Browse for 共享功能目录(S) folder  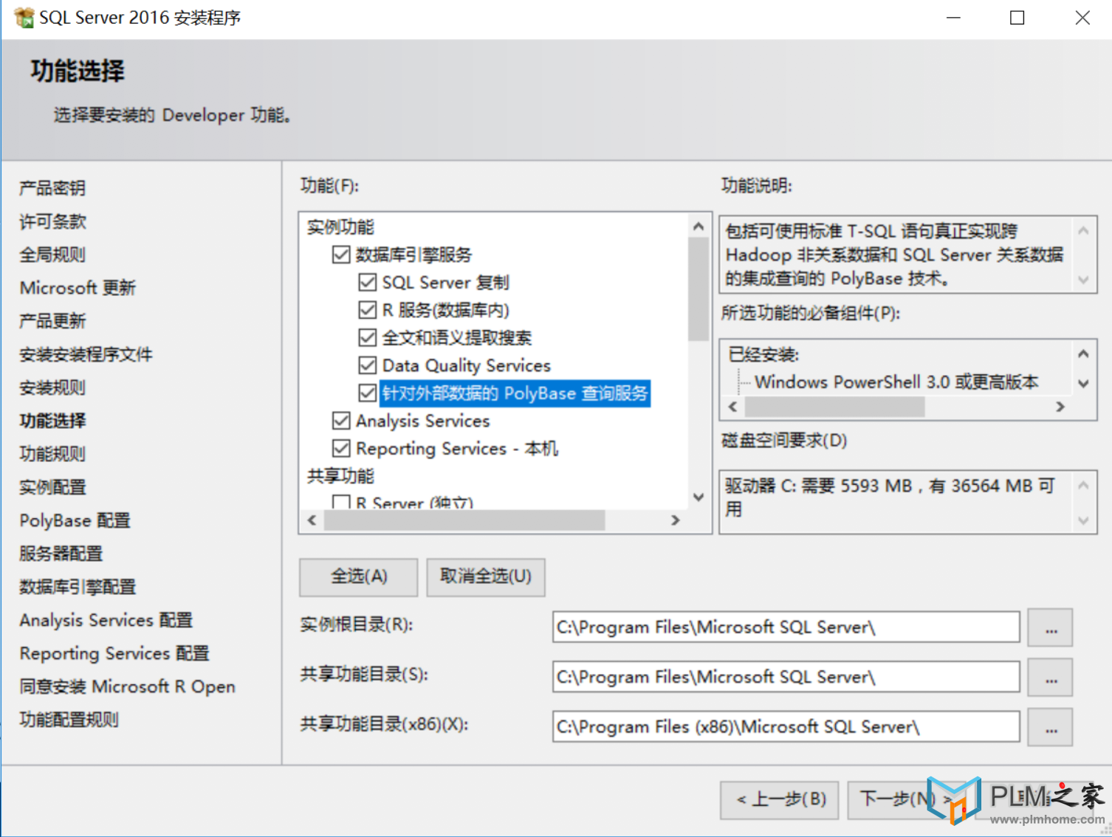tap(1051, 677)
